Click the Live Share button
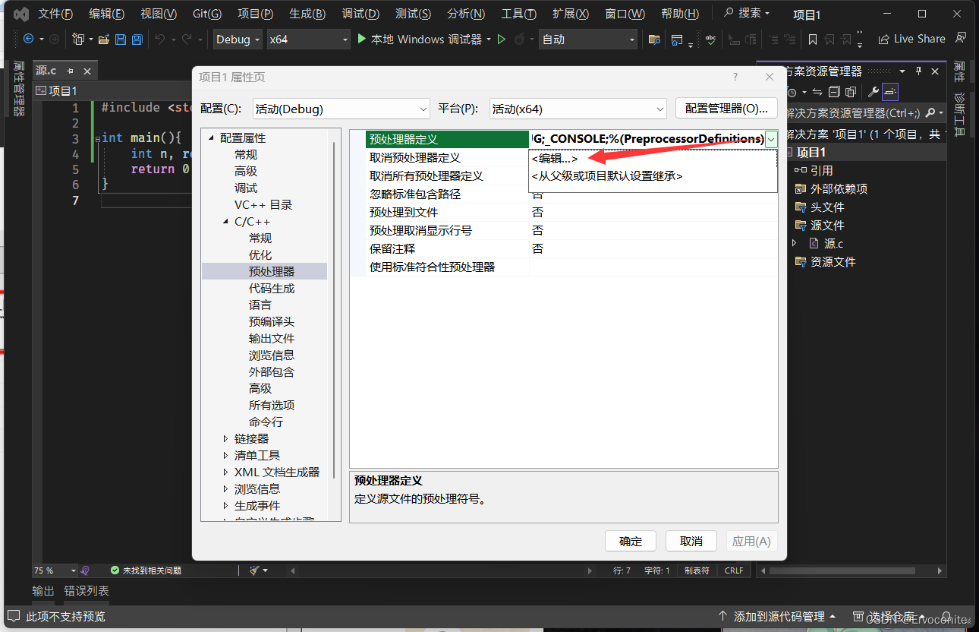Viewport: 979px width, 632px height. pos(911,39)
